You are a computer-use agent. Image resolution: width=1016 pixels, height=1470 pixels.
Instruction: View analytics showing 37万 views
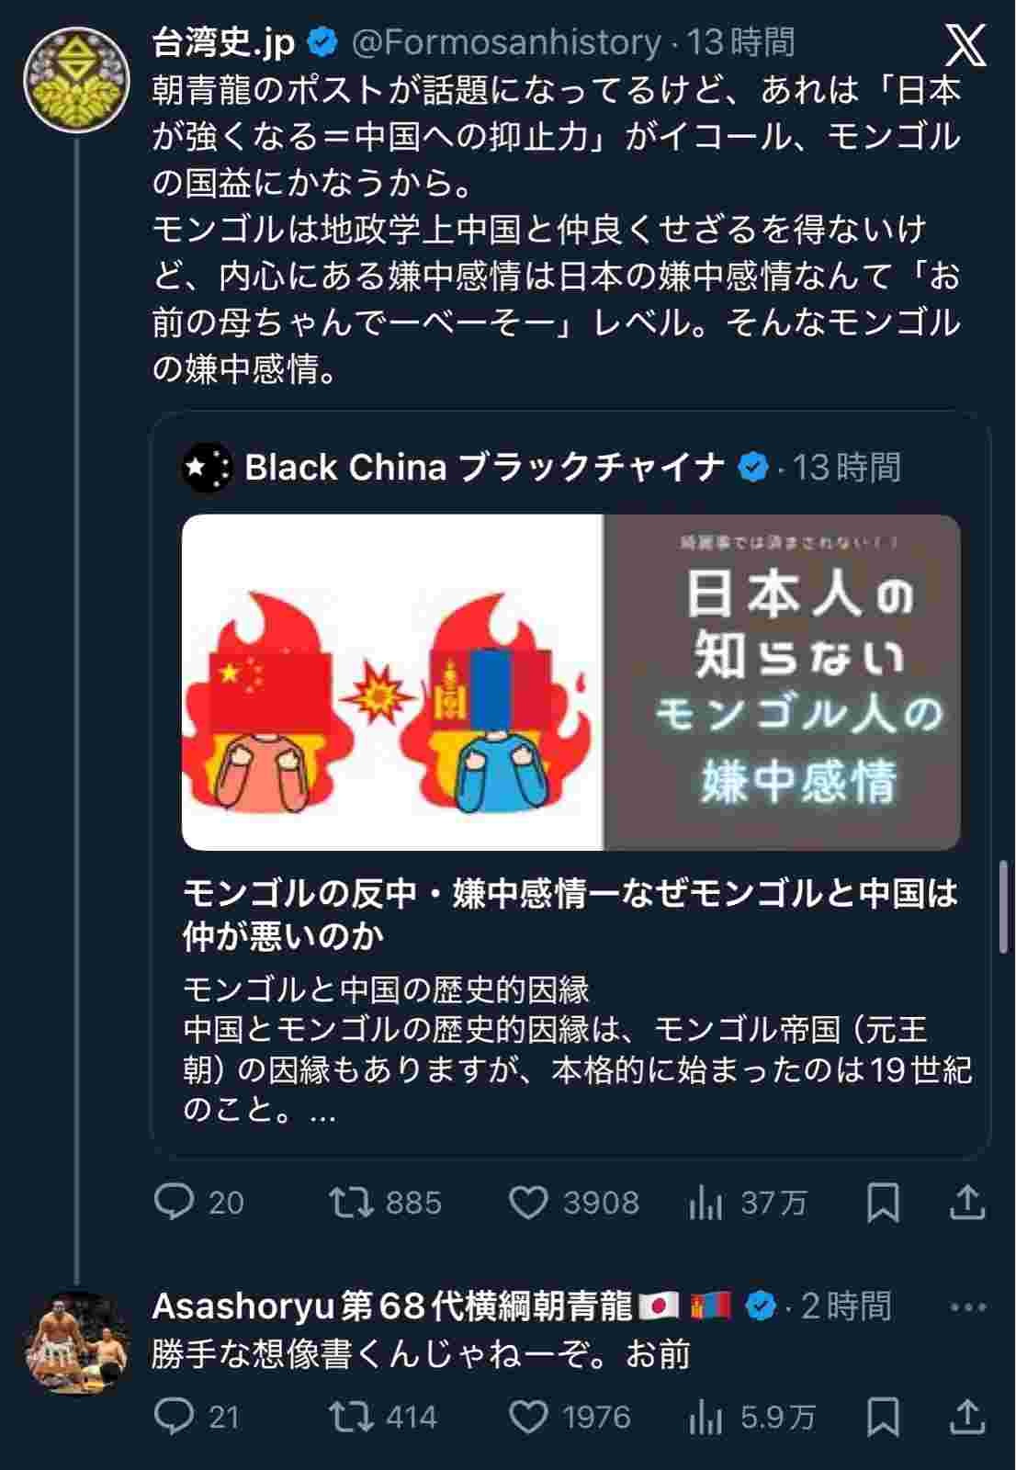pos(747,1203)
